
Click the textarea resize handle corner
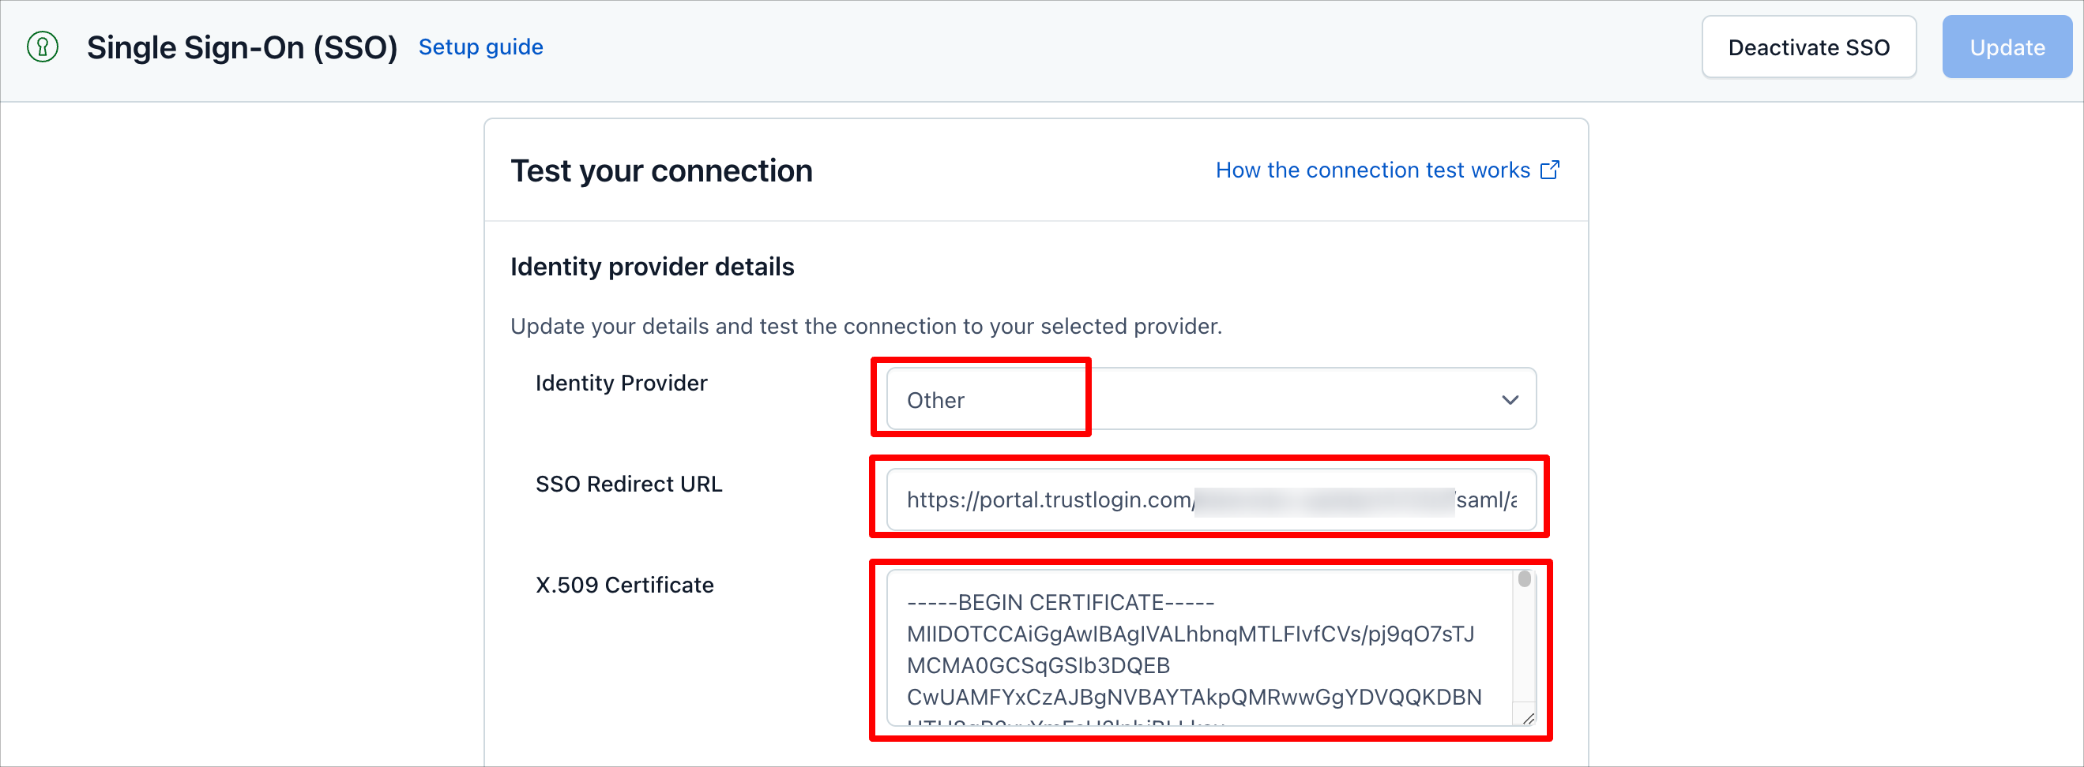(1527, 718)
